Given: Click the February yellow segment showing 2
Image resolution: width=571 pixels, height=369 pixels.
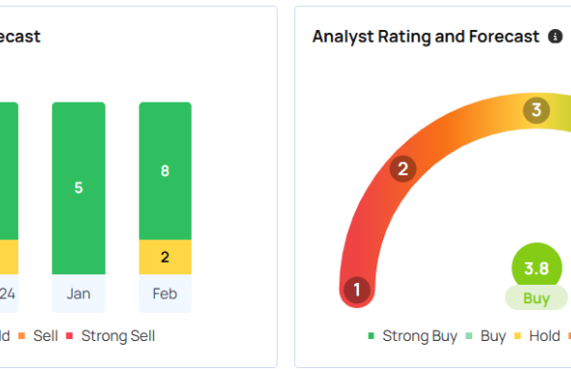Looking at the screenshot, I should point(165,258).
